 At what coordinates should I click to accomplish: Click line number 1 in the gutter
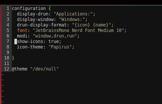8,8
